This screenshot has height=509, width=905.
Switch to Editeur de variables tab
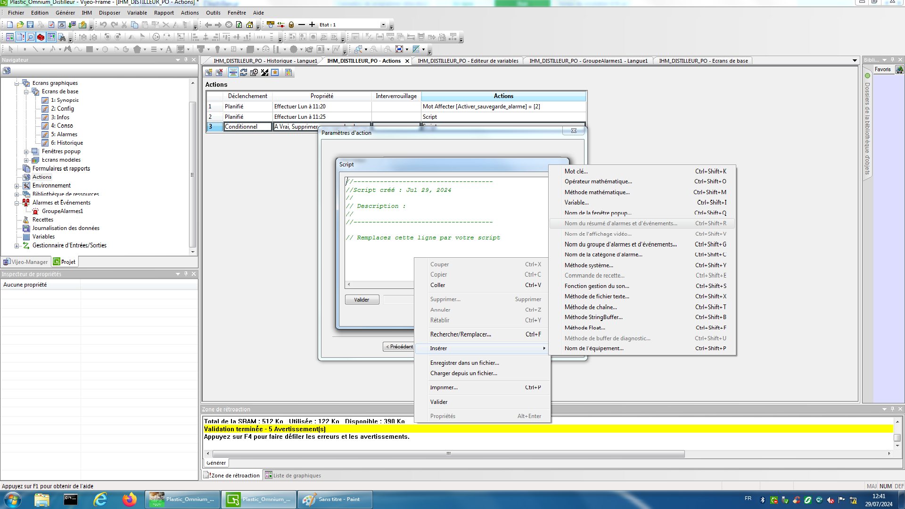point(468,61)
